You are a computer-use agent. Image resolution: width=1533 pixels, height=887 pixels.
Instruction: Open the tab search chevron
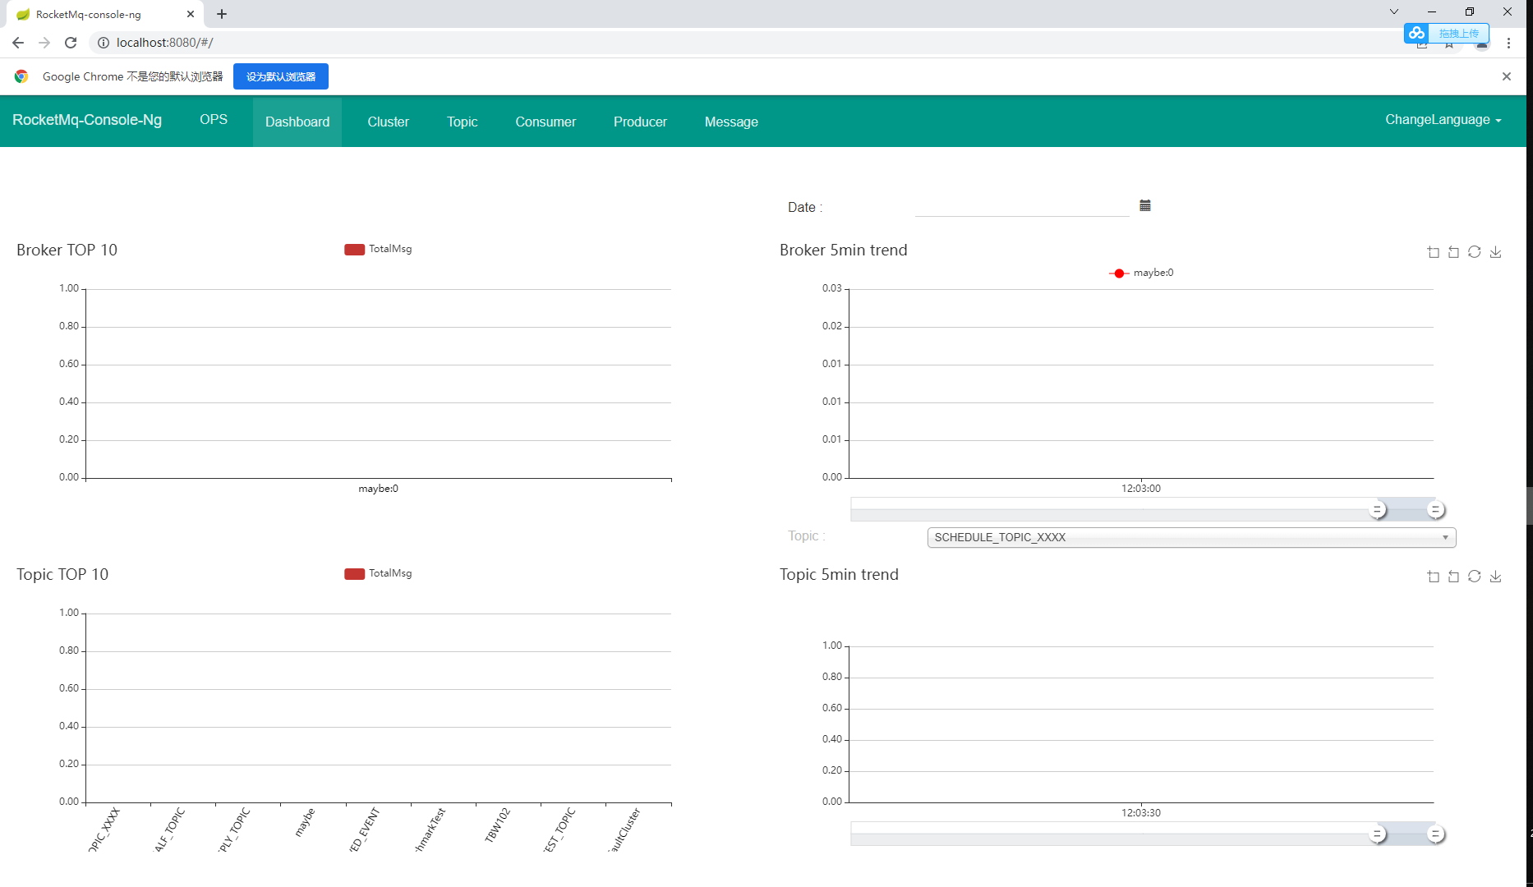pos(1394,11)
